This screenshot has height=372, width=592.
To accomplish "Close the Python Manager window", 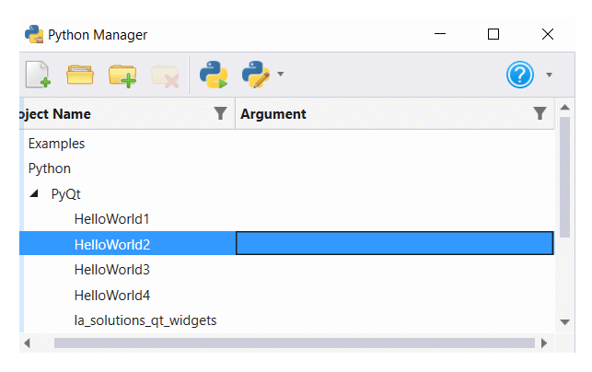I will [548, 34].
